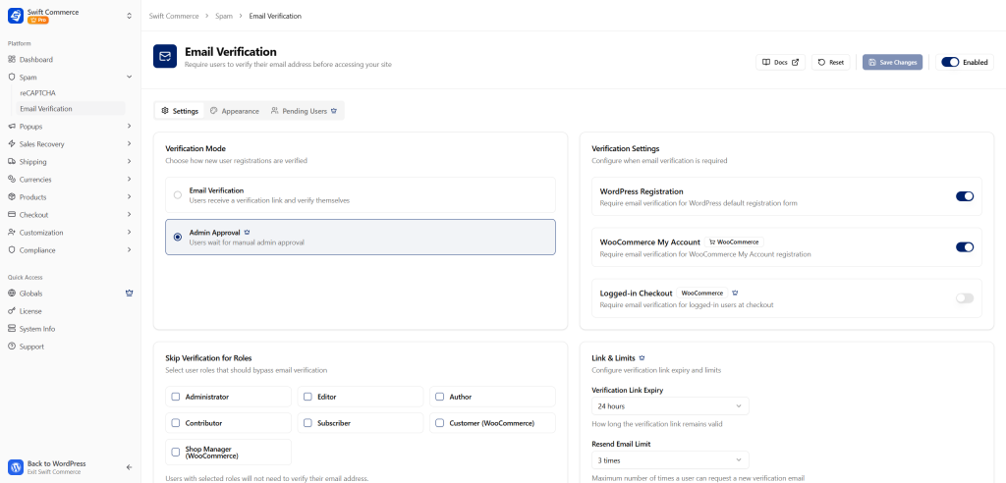Image resolution: width=1006 pixels, height=483 pixels.
Task: Click the crown icon next to Admin Approval
Action: click(x=247, y=233)
